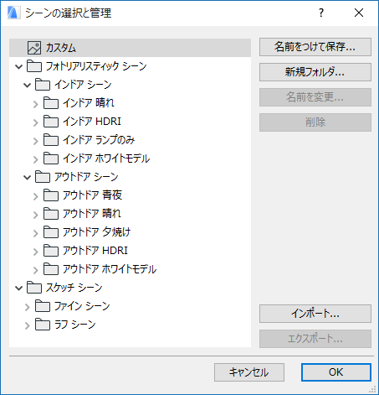Expand the インドア HDRI folder
Viewport: 379px width, 395px height.
point(35,122)
